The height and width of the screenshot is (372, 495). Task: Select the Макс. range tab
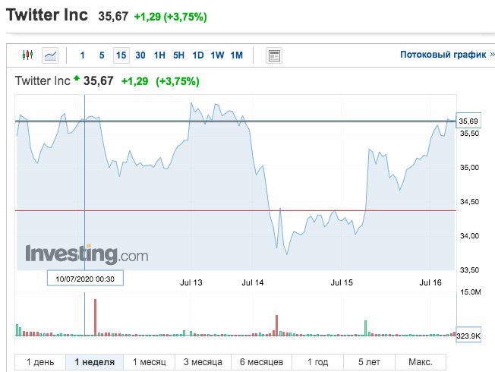click(420, 362)
